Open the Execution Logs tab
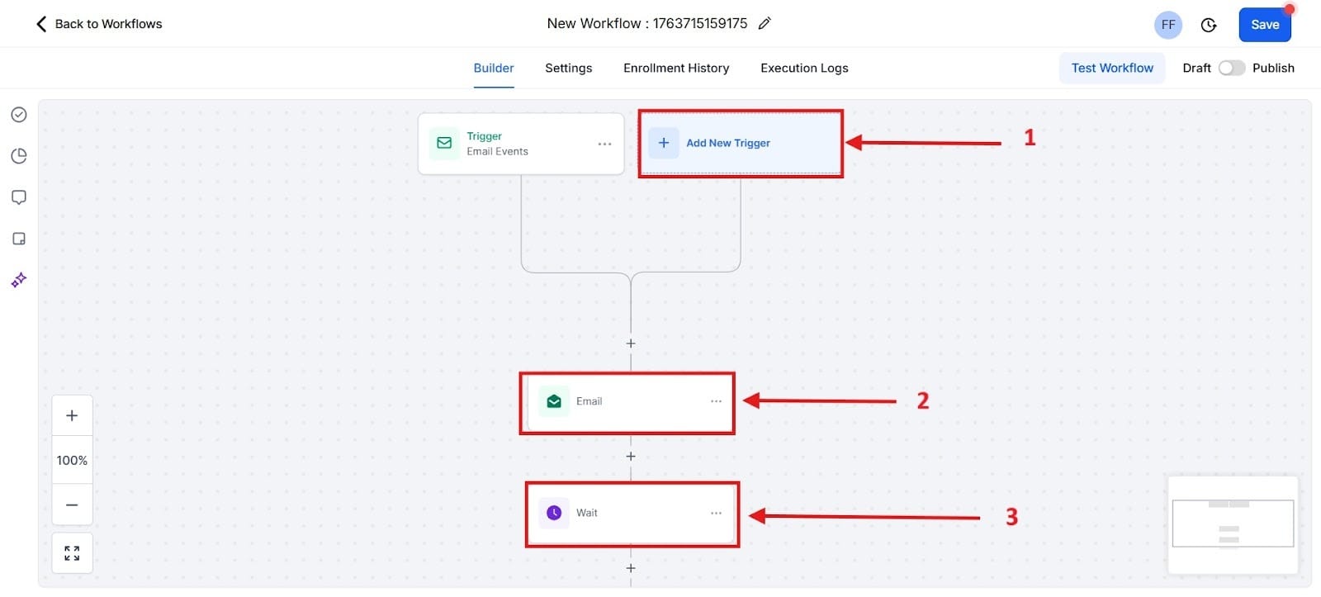The image size is (1321, 597). [803, 68]
